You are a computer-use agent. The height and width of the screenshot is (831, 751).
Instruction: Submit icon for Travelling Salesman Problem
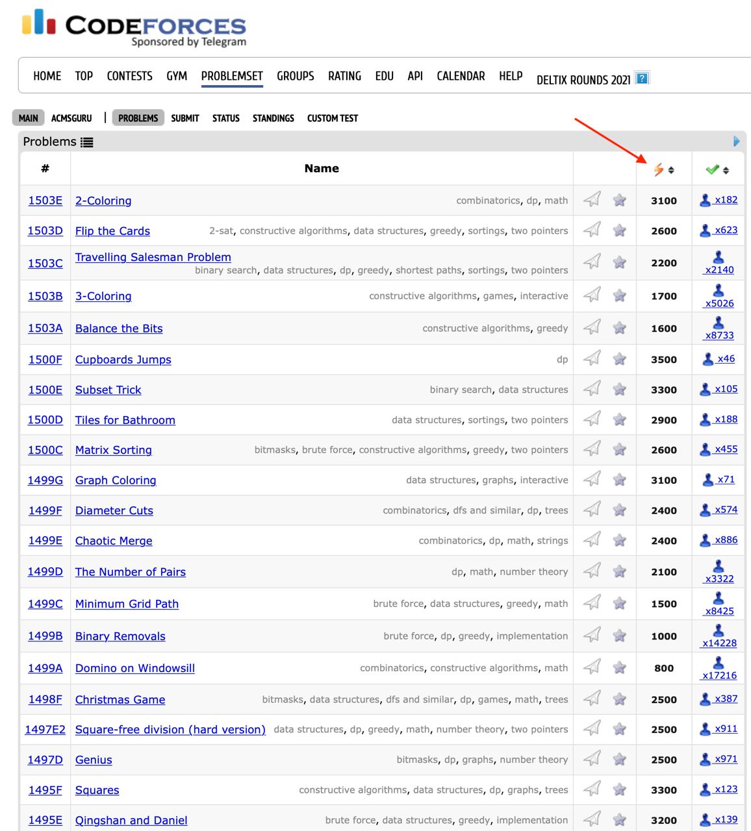pyautogui.click(x=592, y=262)
